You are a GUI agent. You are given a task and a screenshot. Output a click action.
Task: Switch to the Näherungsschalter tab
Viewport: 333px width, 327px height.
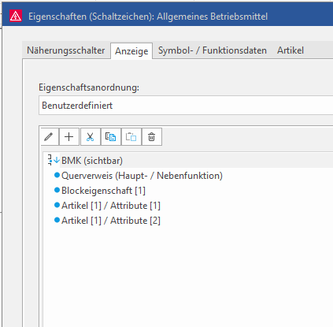66,50
